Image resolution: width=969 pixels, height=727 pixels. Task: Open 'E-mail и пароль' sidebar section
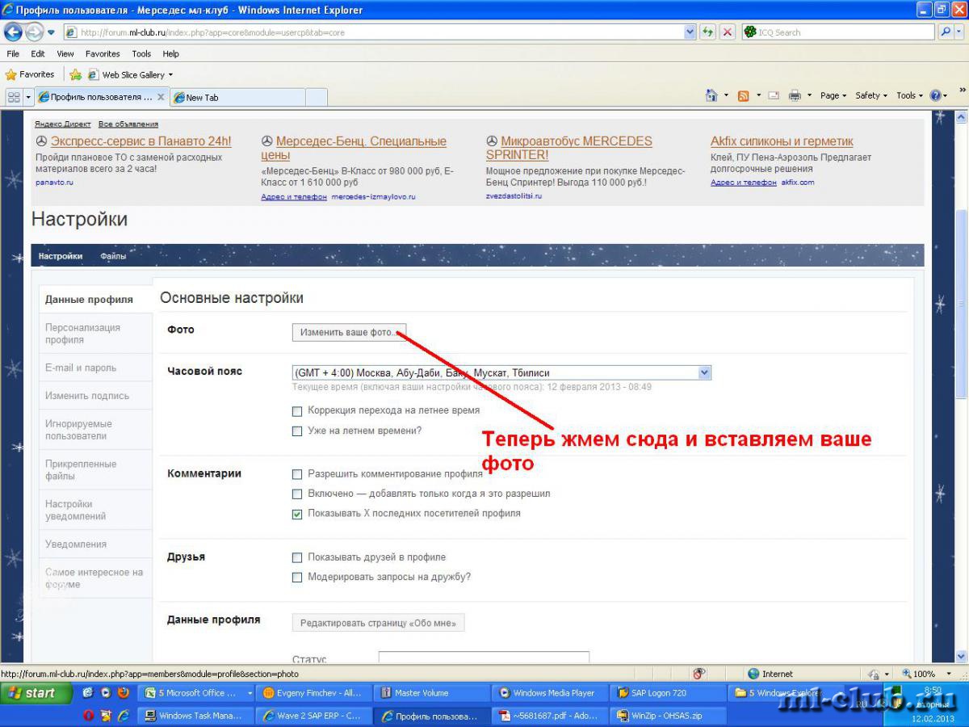point(81,368)
